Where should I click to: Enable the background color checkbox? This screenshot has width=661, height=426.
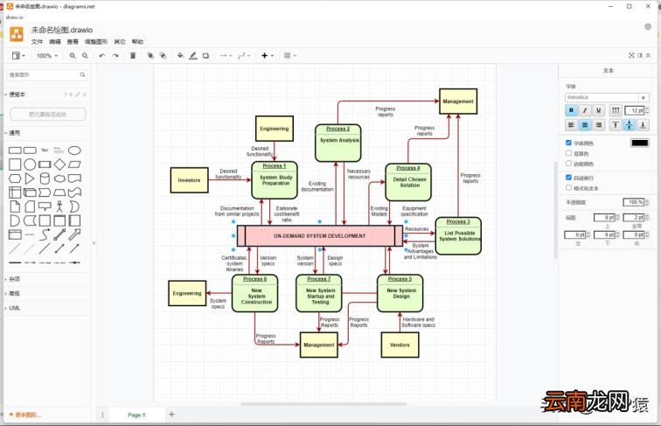pyautogui.click(x=568, y=153)
